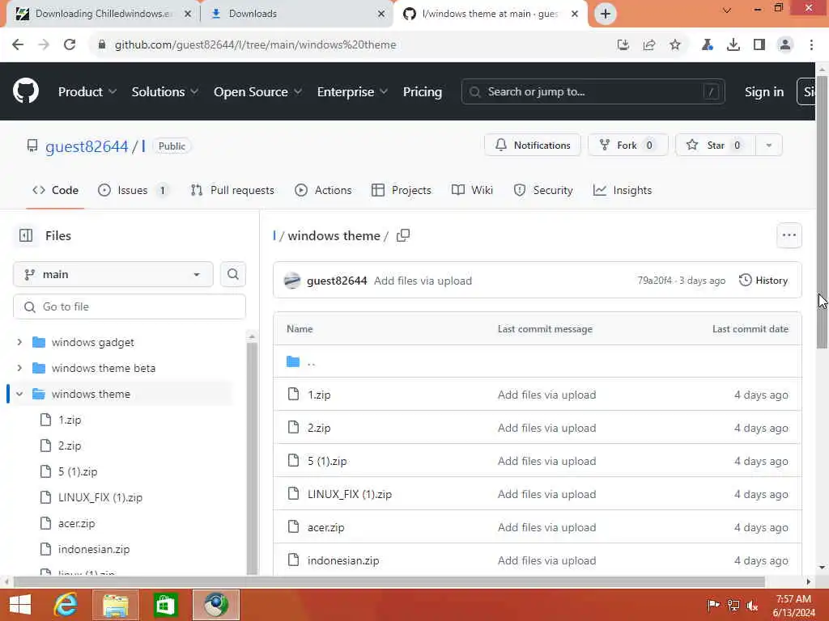Open the more options ellipsis button
The image size is (829, 621).
tap(789, 235)
